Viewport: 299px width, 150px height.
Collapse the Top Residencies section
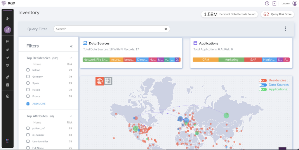71,58
